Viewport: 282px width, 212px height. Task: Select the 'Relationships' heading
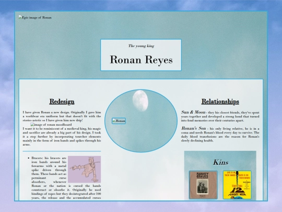[220, 102]
